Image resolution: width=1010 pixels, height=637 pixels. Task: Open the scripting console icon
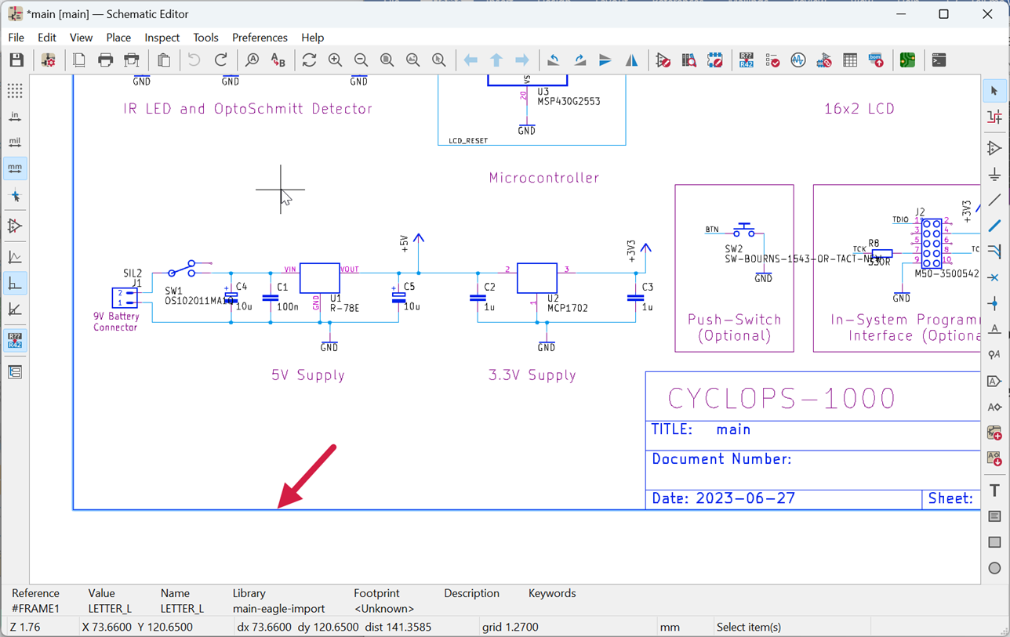(x=939, y=60)
